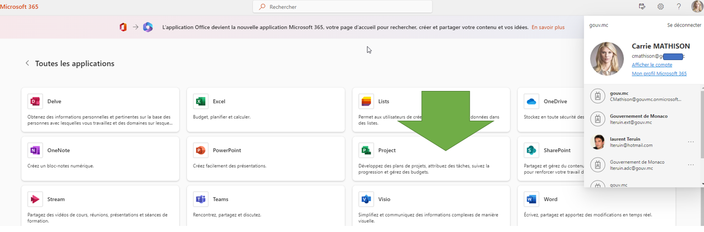
Task: Open the SharePoint app icon
Action: [x=531, y=150]
